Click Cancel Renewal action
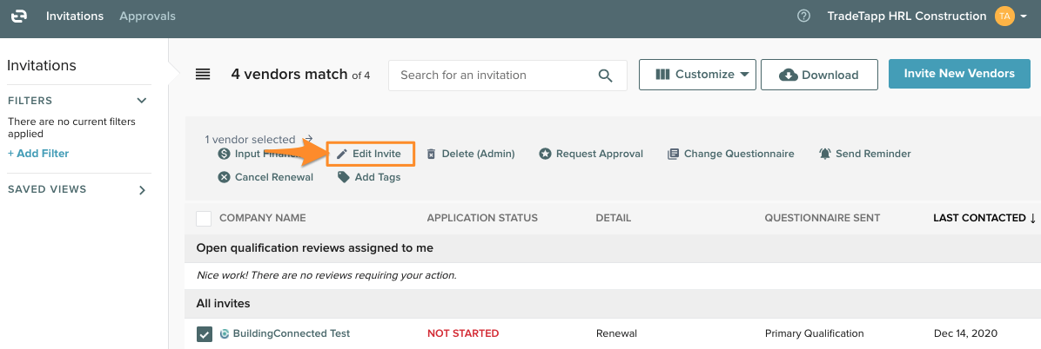Image resolution: width=1041 pixels, height=349 pixels. (265, 177)
